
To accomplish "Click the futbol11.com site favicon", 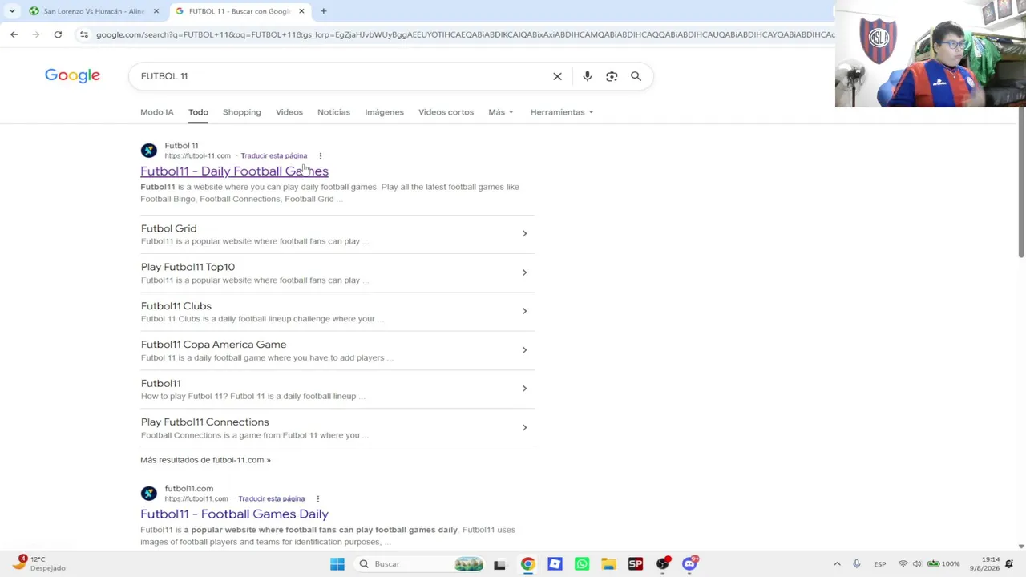I will click(x=148, y=494).
